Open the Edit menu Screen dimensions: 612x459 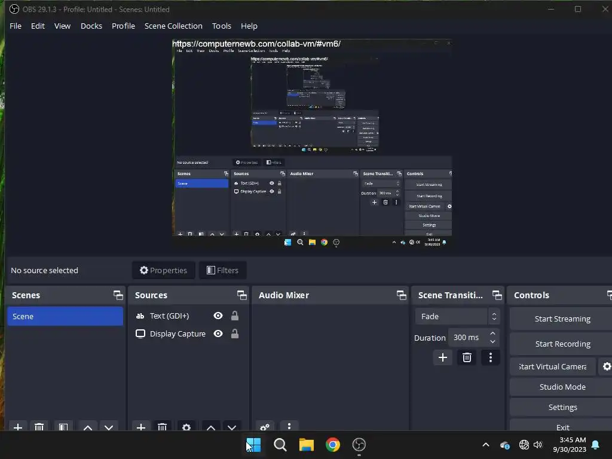coord(38,26)
